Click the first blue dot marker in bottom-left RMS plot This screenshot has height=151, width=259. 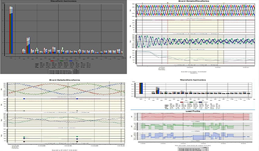coord(24,99)
